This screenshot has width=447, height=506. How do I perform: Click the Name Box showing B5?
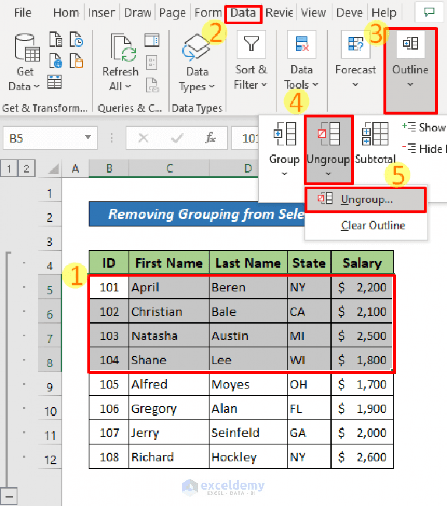[x=50, y=138]
